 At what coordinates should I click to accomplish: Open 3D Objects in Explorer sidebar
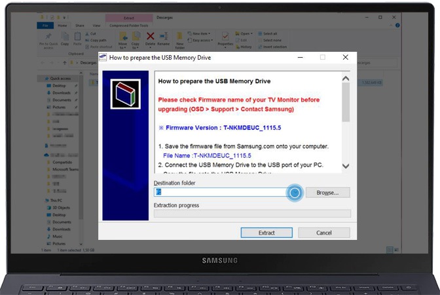click(x=58, y=208)
